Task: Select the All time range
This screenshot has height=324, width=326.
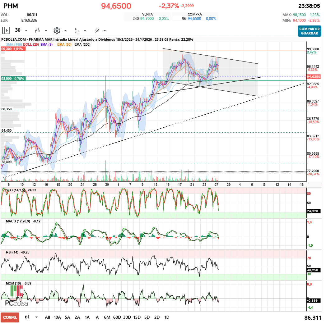Action: 47,317
